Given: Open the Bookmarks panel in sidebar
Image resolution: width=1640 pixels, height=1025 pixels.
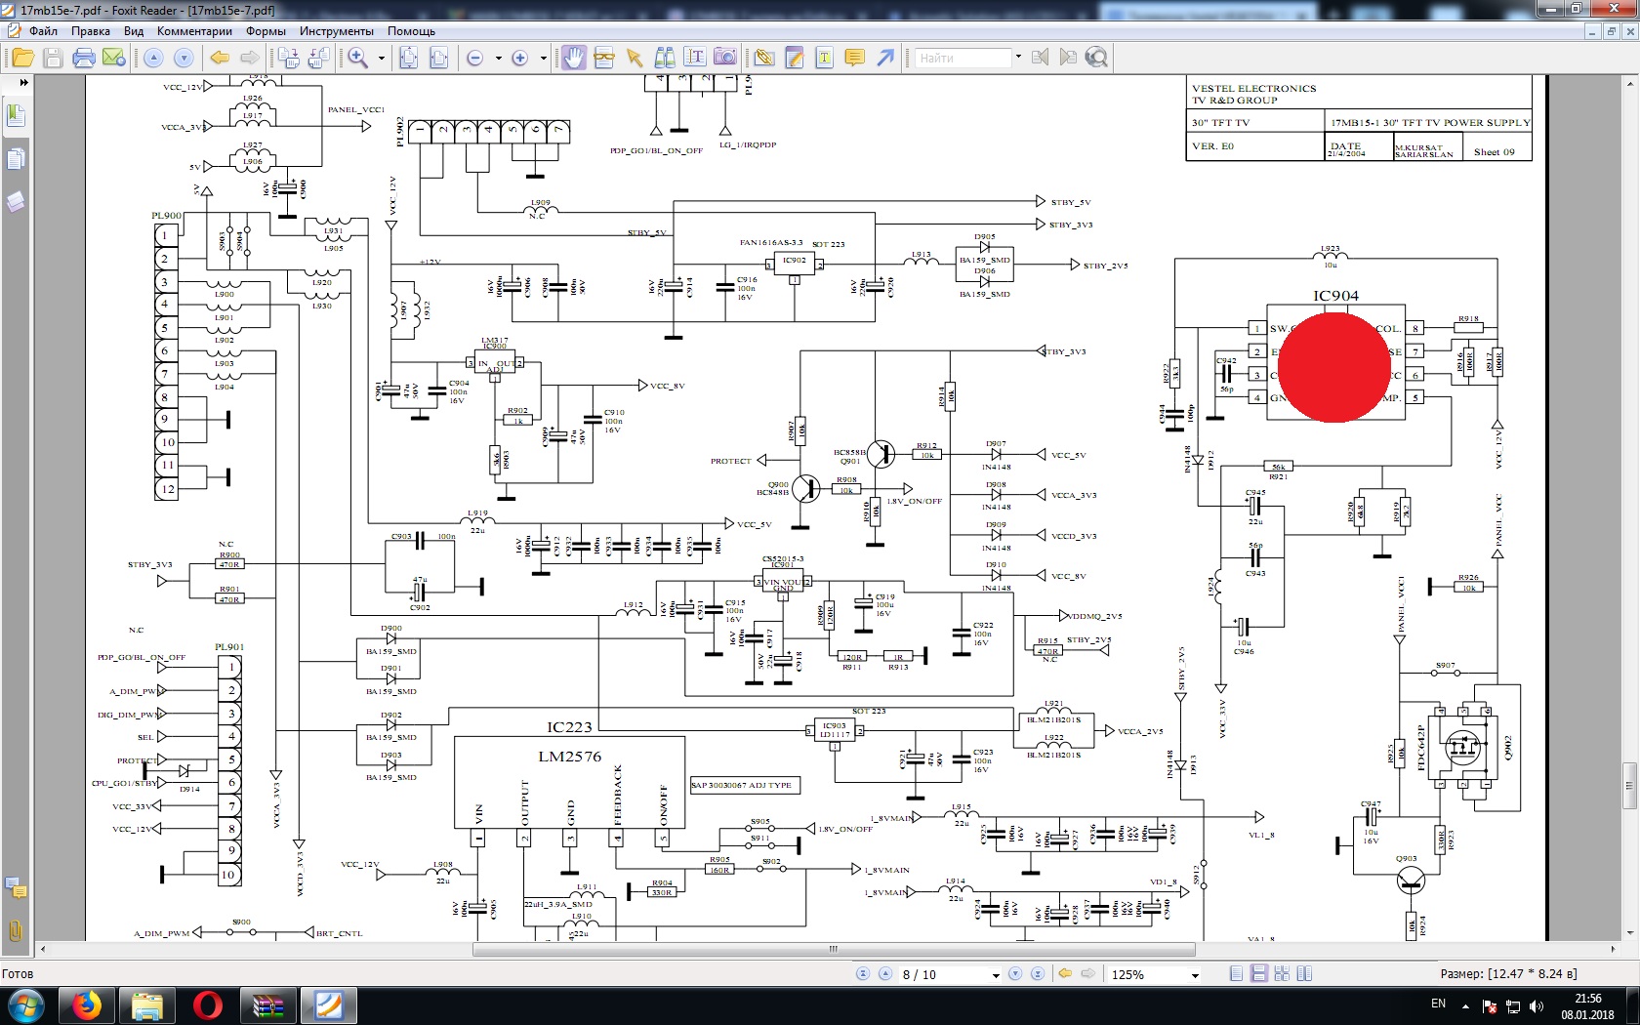Looking at the screenshot, I should [16, 115].
